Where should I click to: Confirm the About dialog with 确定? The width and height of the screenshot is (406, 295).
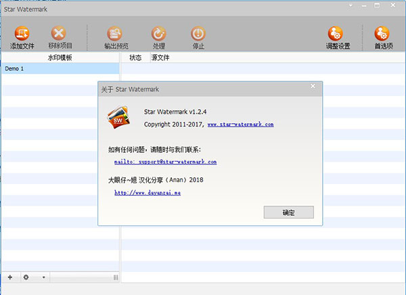tap(289, 212)
